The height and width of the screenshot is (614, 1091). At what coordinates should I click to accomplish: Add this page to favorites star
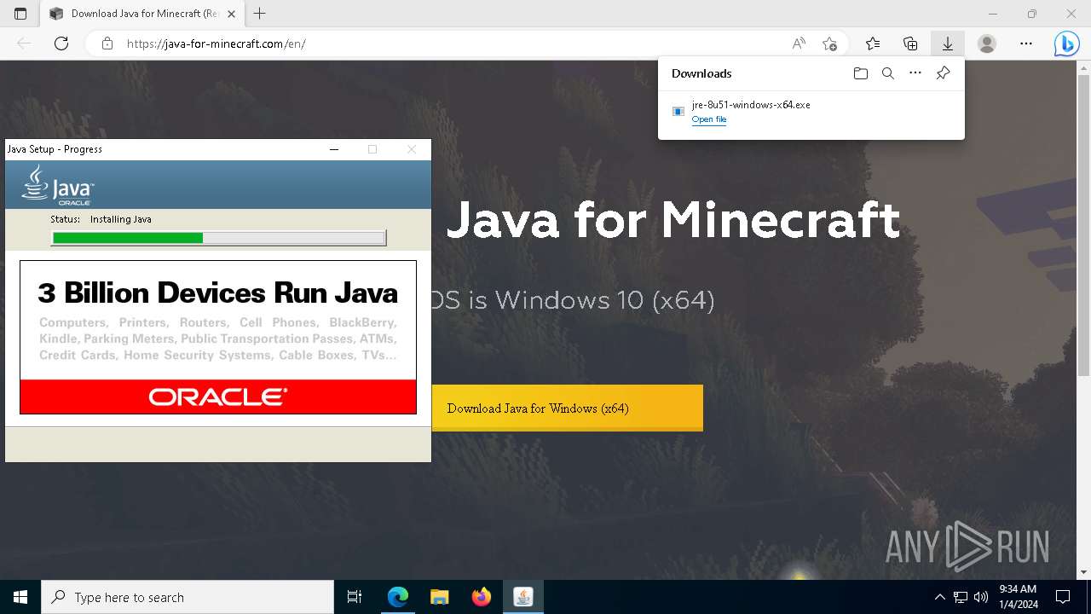[x=829, y=43]
